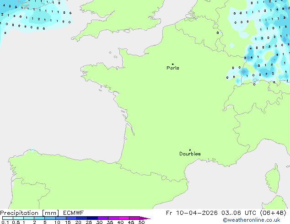Click the 20–25 mm legend swatch
Image resolution: width=290 pixels, height=224 pixels.
pyautogui.click(x=82, y=218)
